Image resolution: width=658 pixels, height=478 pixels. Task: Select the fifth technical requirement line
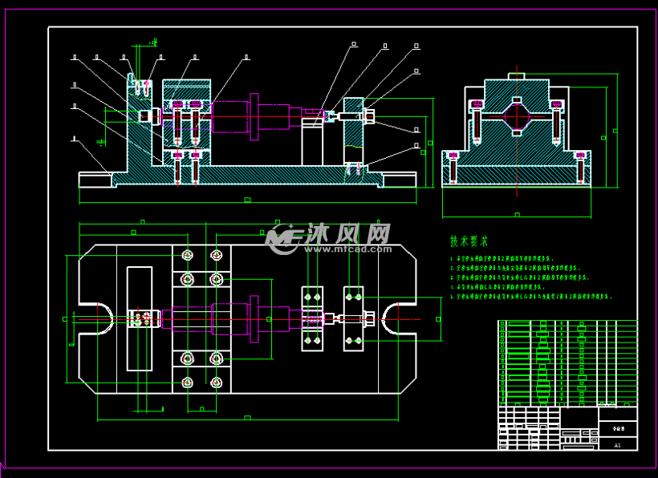point(531,296)
